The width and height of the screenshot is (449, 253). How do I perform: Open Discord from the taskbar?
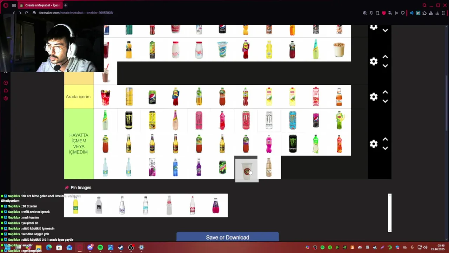(90, 247)
